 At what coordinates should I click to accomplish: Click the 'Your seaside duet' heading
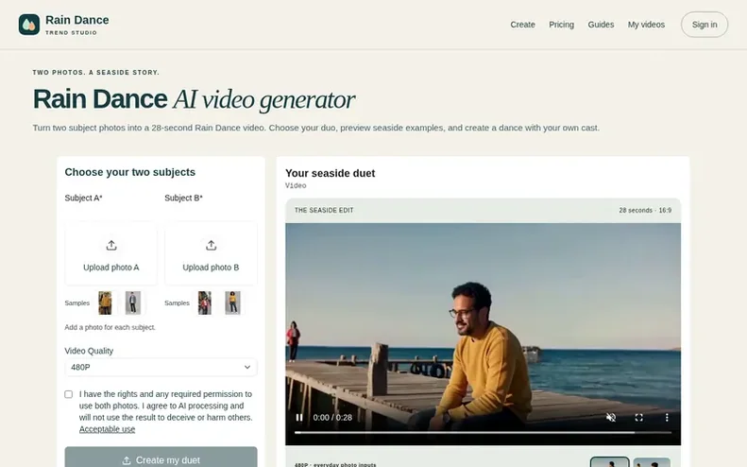tap(331, 173)
